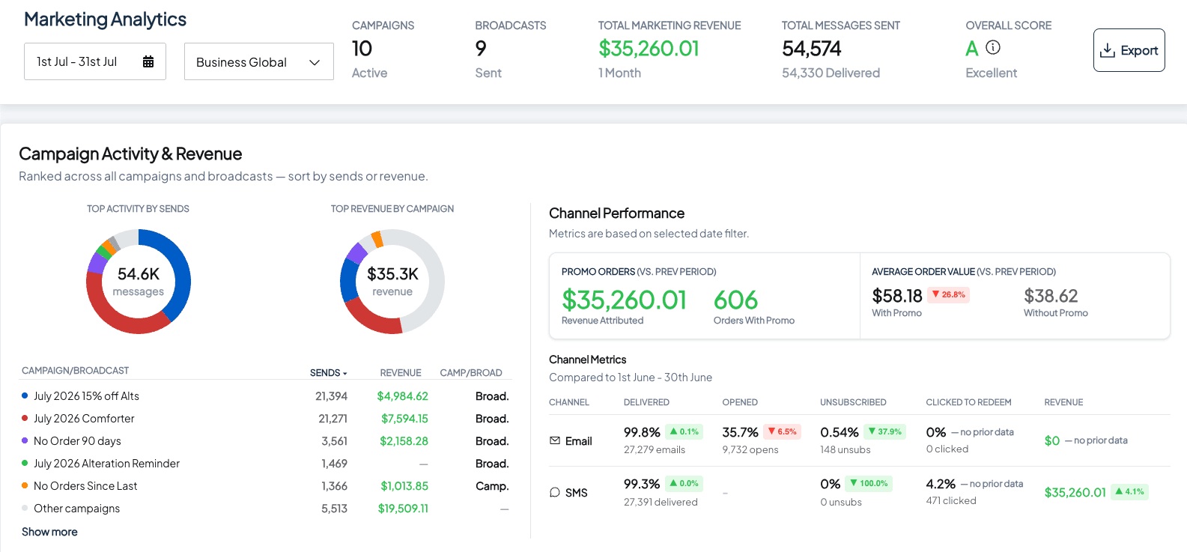Click the 54,330 Delivered subtext
The image size is (1187, 552).
click(x=831, y=73)
